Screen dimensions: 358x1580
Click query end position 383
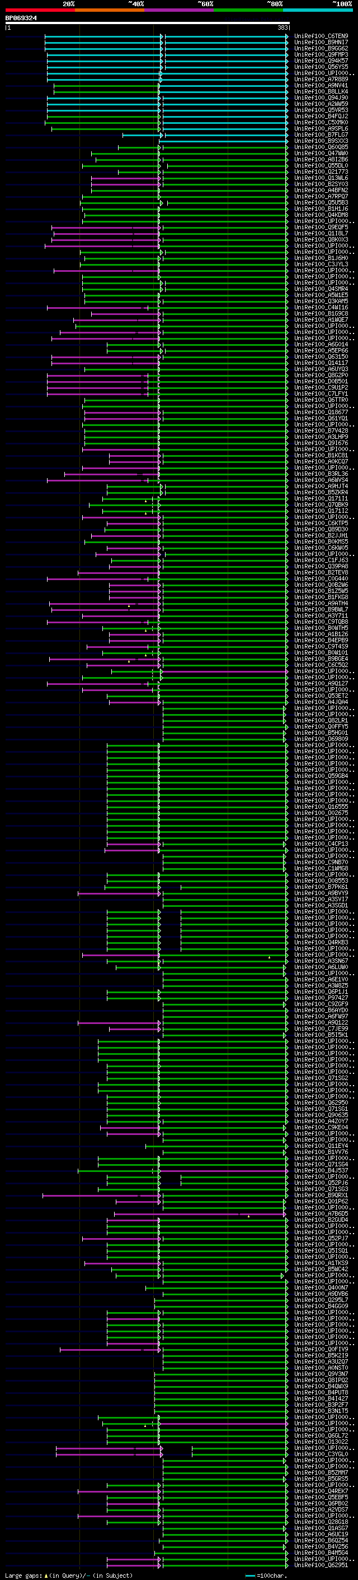282,27
